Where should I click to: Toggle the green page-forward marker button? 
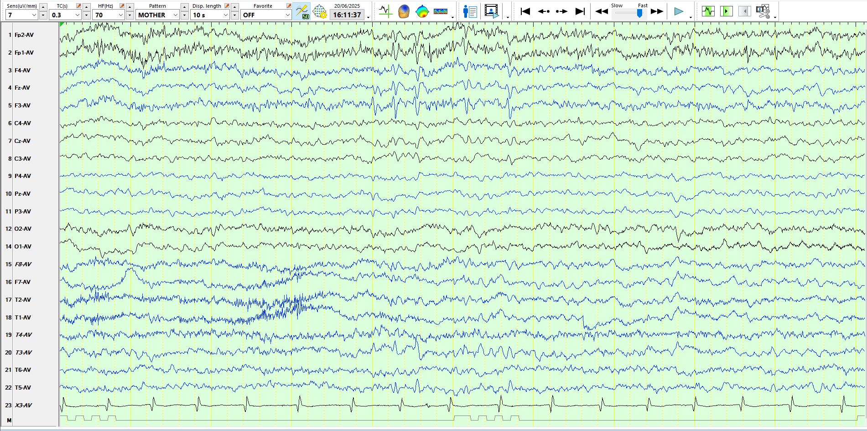click(x=726, y=11)
